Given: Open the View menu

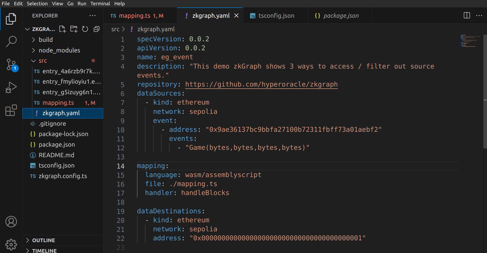Looking at the screenshot, I should point(57,4).
